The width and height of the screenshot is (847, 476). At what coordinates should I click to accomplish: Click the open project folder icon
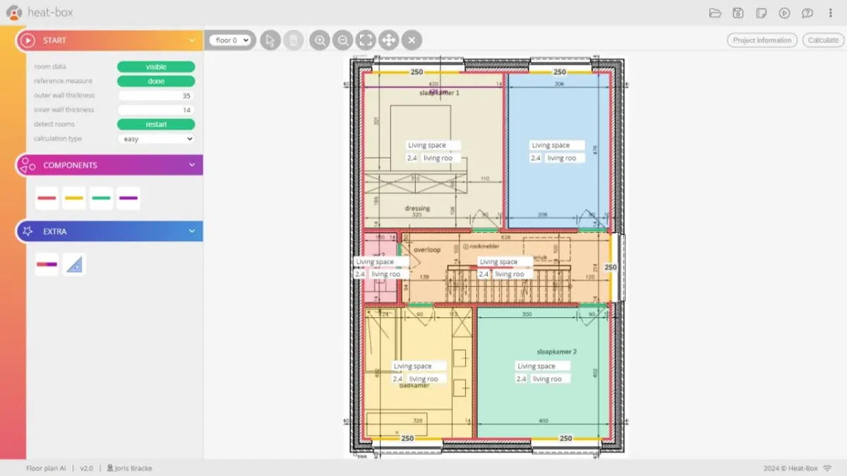click(x=715, y=13)
